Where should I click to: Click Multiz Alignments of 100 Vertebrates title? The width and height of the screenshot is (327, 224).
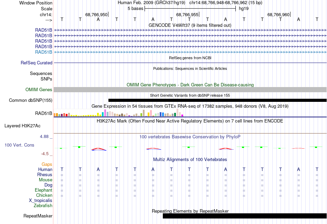click(x=190, y=160)
